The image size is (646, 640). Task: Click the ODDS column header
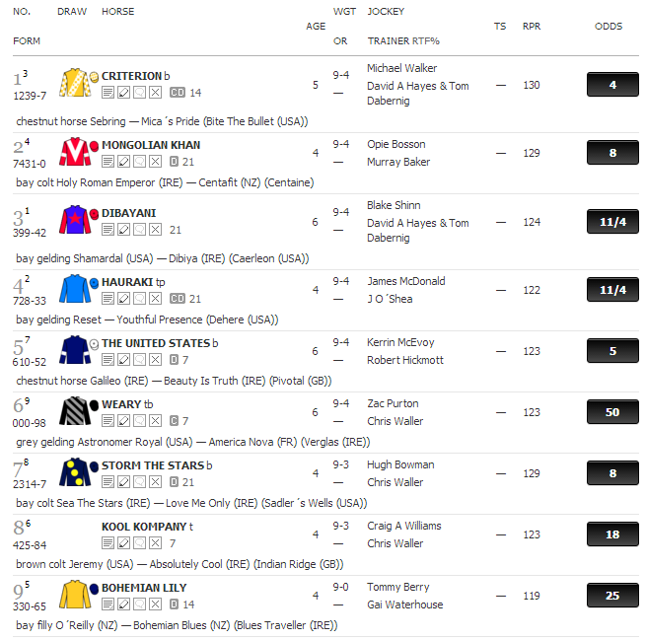[609, 27]
